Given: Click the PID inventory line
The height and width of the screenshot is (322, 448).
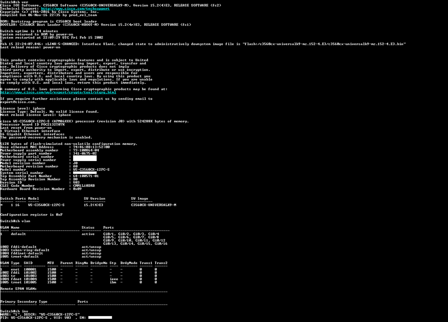Looking at the screenshot, I should (56, 317).
